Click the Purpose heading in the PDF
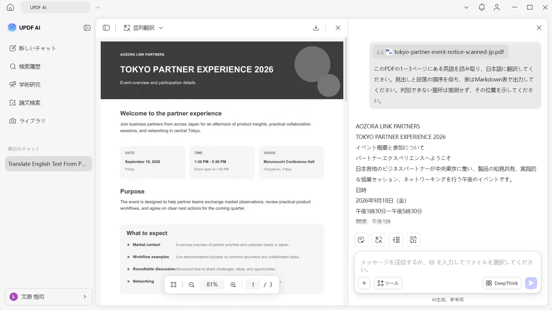Viewport: 552px width, 310px height. pyautogui.click(x=132, y=191)
